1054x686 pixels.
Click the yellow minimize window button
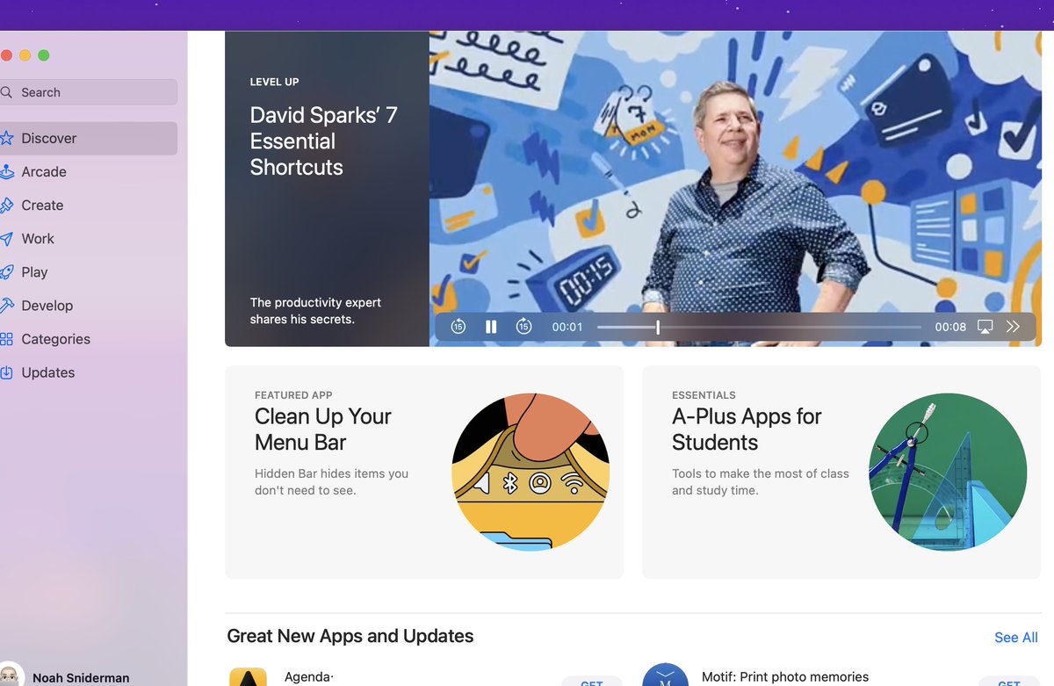click(x=25, y=55)
